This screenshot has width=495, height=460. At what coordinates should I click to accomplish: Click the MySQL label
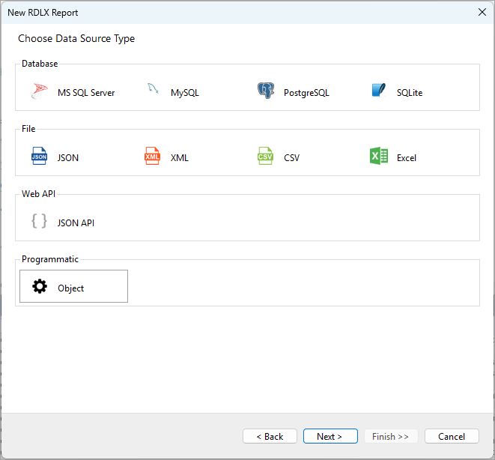(185, 93)
